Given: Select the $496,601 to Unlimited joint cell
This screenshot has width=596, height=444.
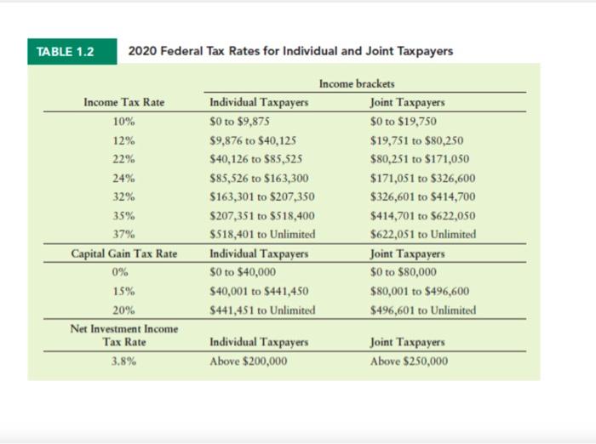Looking at the screenshot, I should click(423, 310).
